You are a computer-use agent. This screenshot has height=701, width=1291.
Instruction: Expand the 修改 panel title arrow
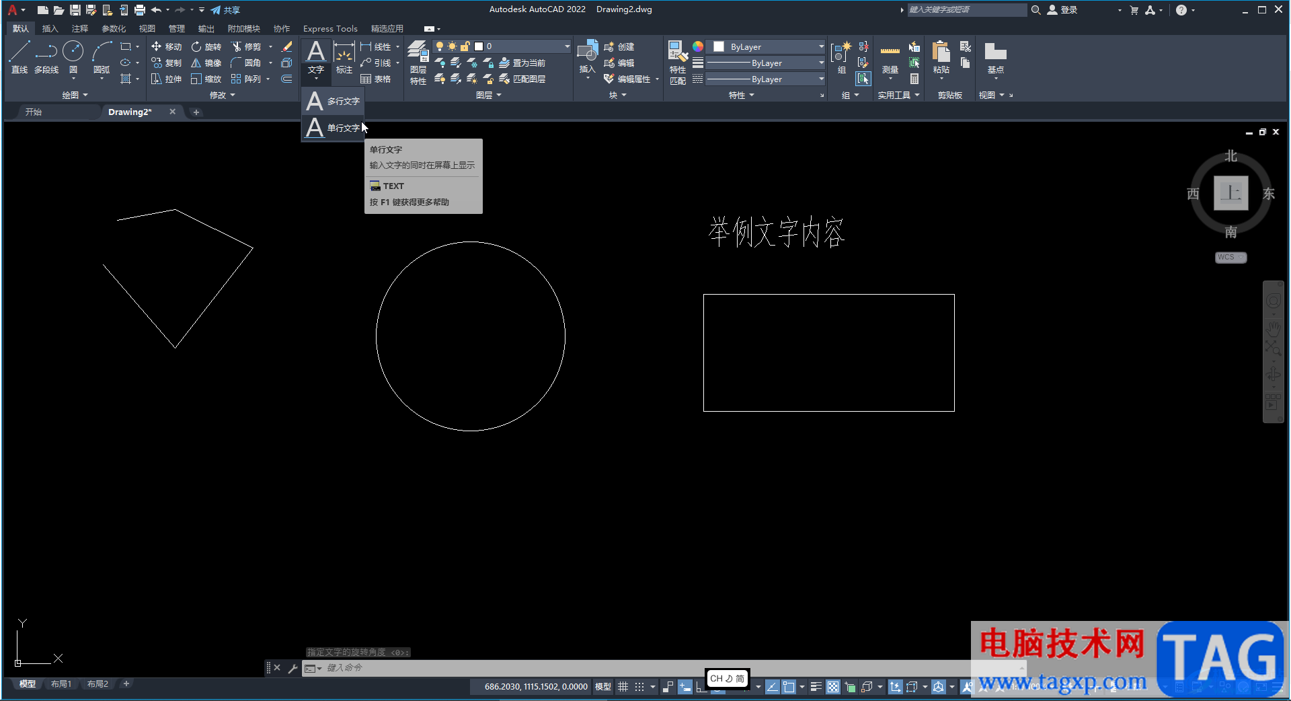233,95
